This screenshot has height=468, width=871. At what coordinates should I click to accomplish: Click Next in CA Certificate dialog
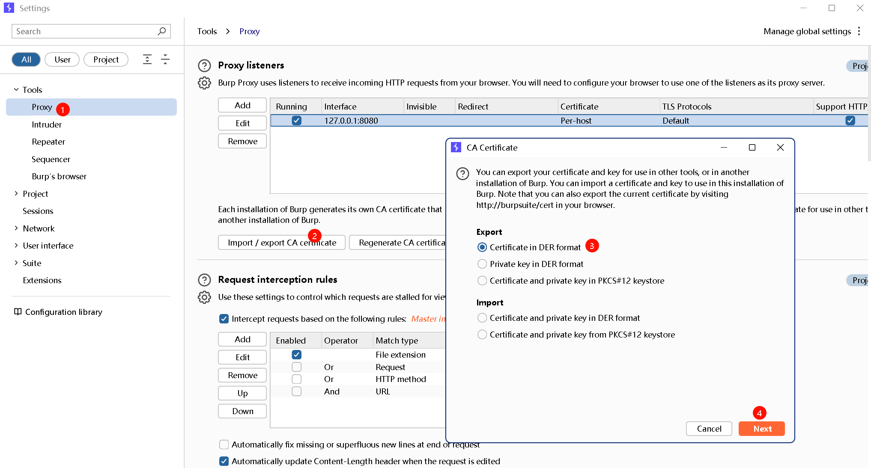[761, 429]
